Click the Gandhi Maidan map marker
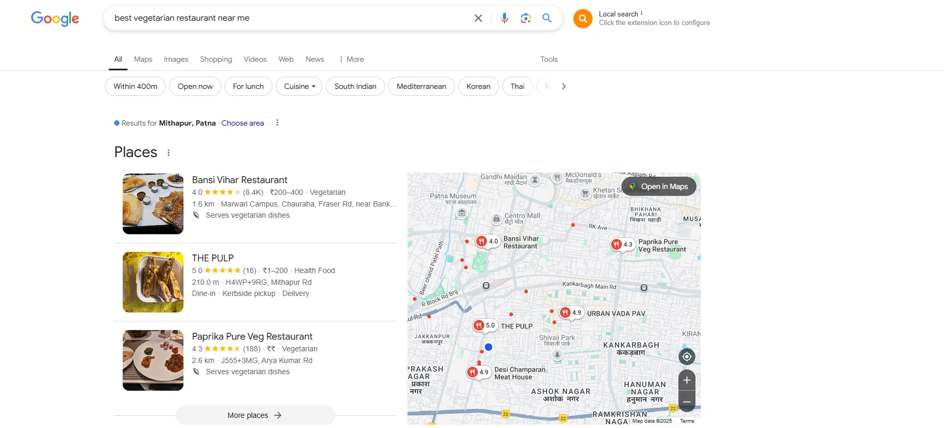 [x=535, y=180]
